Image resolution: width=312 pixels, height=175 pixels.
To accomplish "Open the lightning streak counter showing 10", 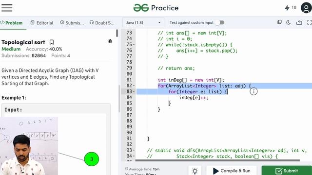I will [291, 8].
